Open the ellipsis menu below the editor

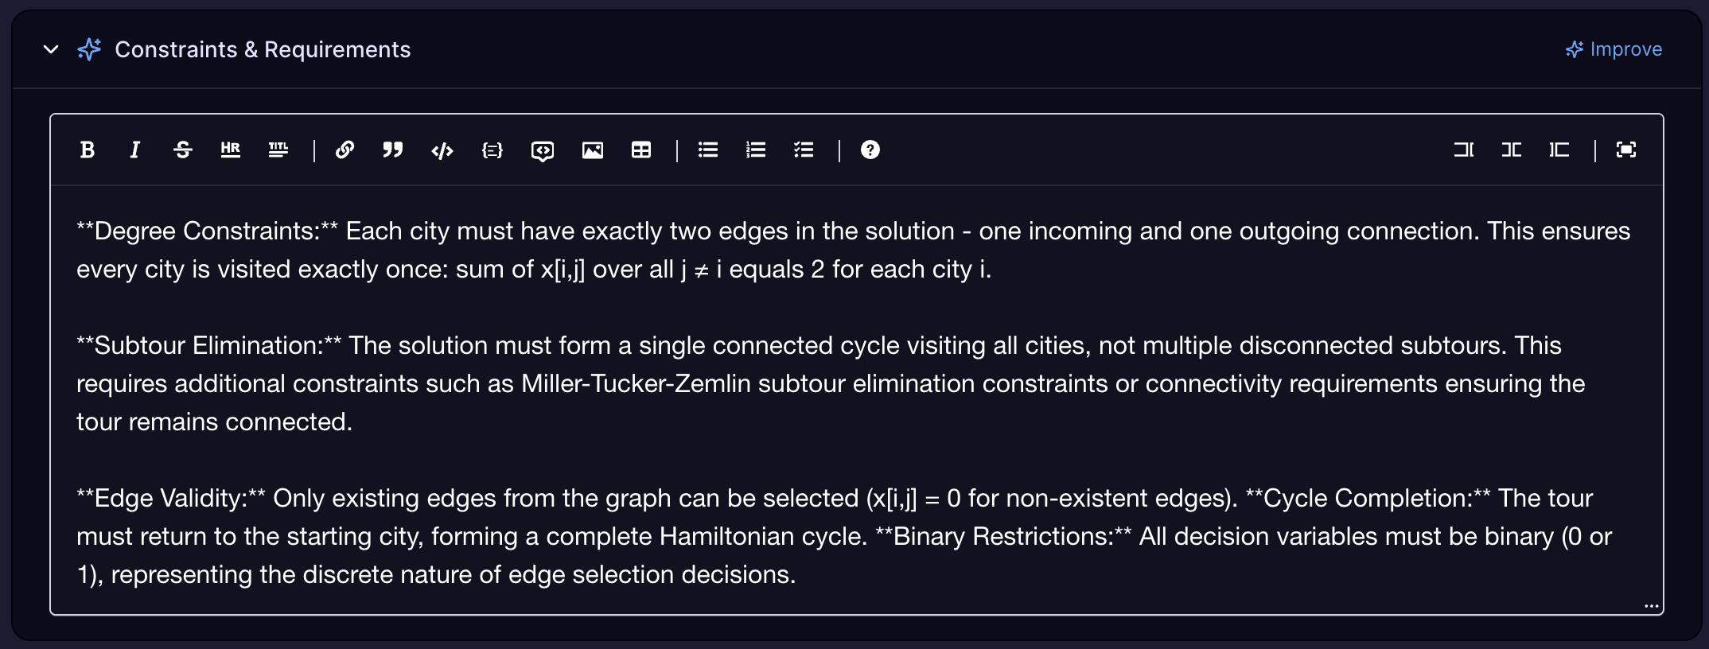(x=1652, y=606)
